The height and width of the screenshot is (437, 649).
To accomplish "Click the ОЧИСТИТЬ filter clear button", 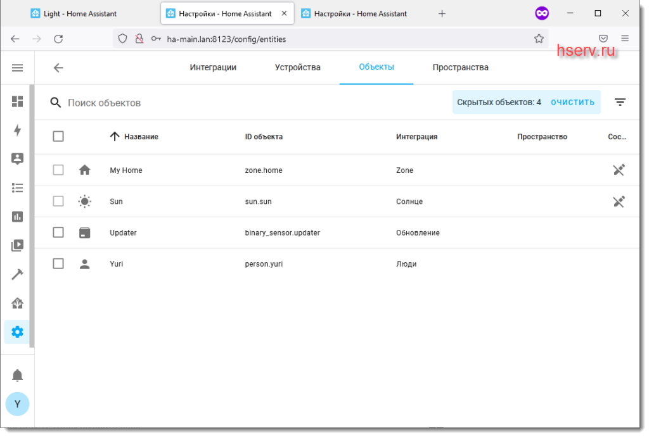I will tap(572, 102).
